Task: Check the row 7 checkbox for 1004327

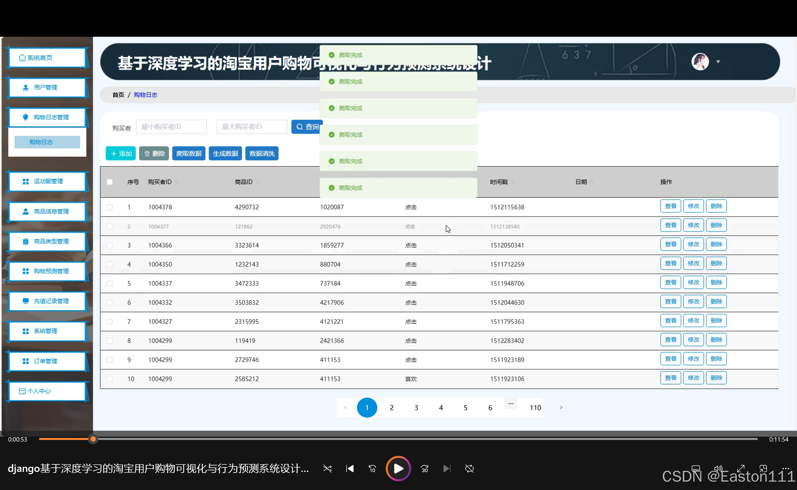Action: 110,322
